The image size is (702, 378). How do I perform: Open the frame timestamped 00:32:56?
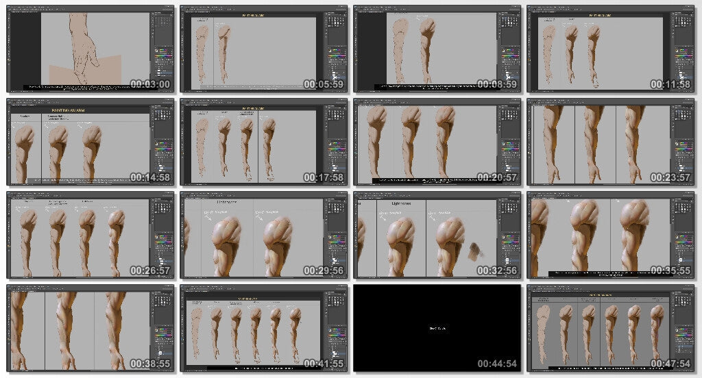click(x=437, y=235)
